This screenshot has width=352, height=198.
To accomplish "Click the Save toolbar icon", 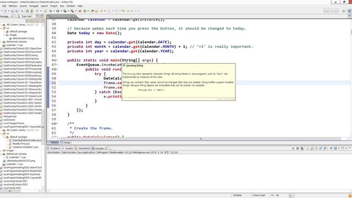I will coord(12,11).
